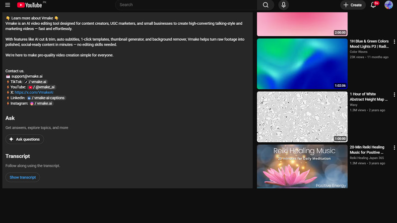Click the 'Ask' section heading
The height and width of the screenshot is (223, 397).
10,118
